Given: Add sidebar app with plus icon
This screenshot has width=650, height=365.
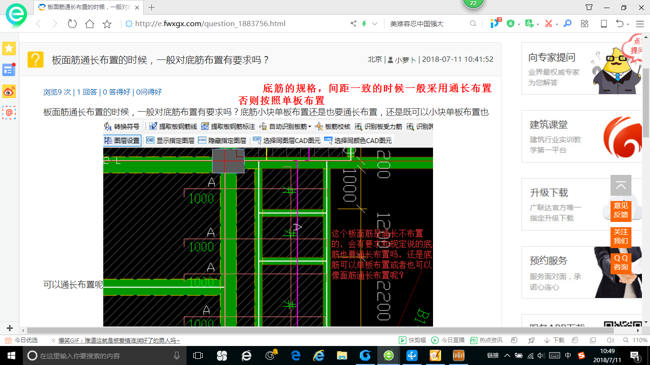Looking at the screenshot, I should (x=9, y=328).
